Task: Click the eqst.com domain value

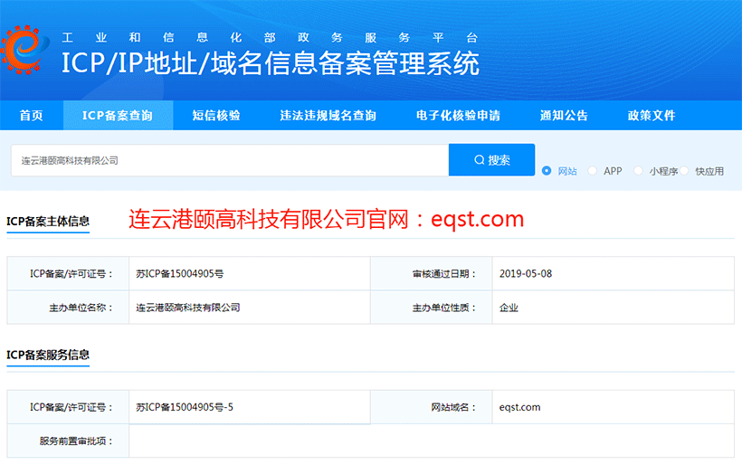Action: tap(519, 407)
